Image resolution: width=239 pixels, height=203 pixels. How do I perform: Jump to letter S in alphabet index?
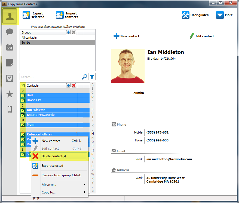point(93,158)
